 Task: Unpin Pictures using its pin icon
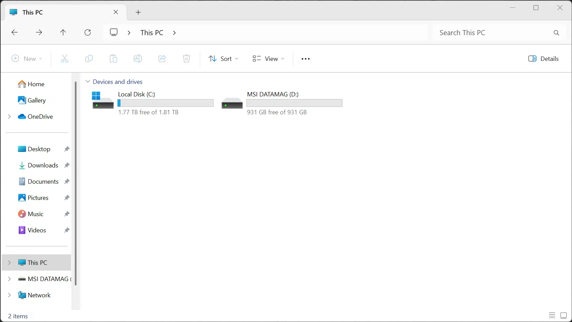(x=67, y=198)
